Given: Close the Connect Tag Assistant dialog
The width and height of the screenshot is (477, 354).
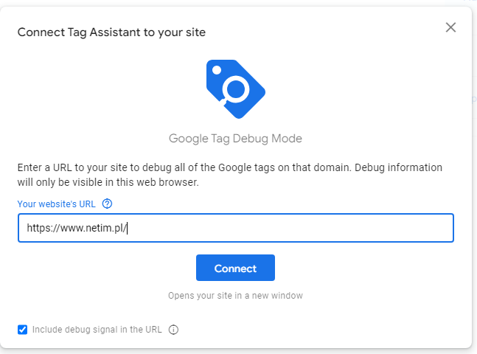Looking at the screenshot, I should 450,27.
